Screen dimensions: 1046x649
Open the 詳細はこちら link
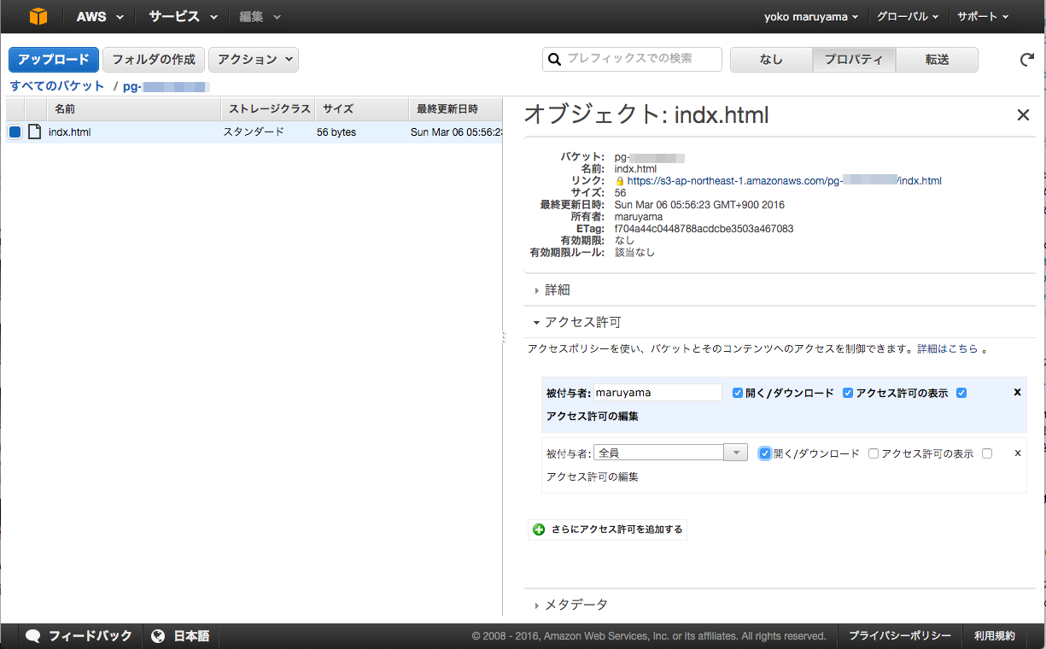(948, 349)
